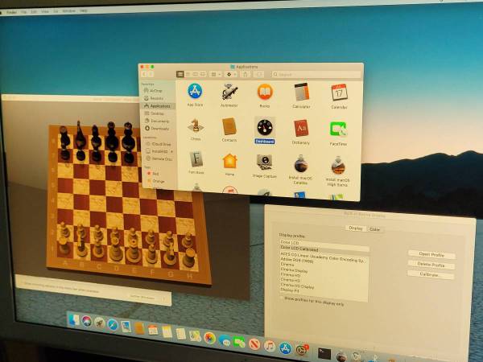Select Adobe RGB (1998) display profile
The image size is (483, 362).
pyautogui.click(x=298, y=263)
